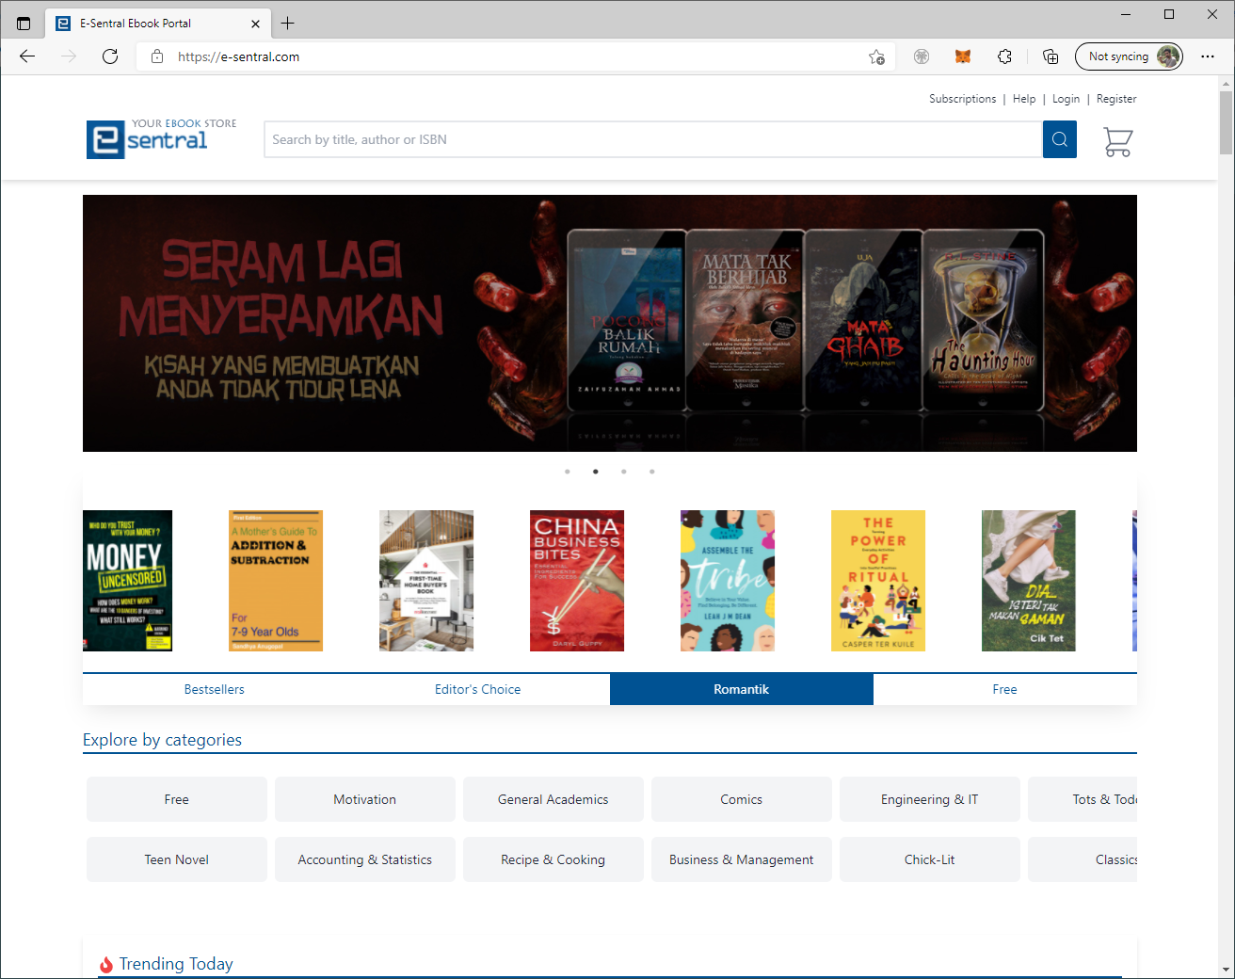Click the Login link
1235x979 pixels.
pyautogui.click(x=1066, y=99)
